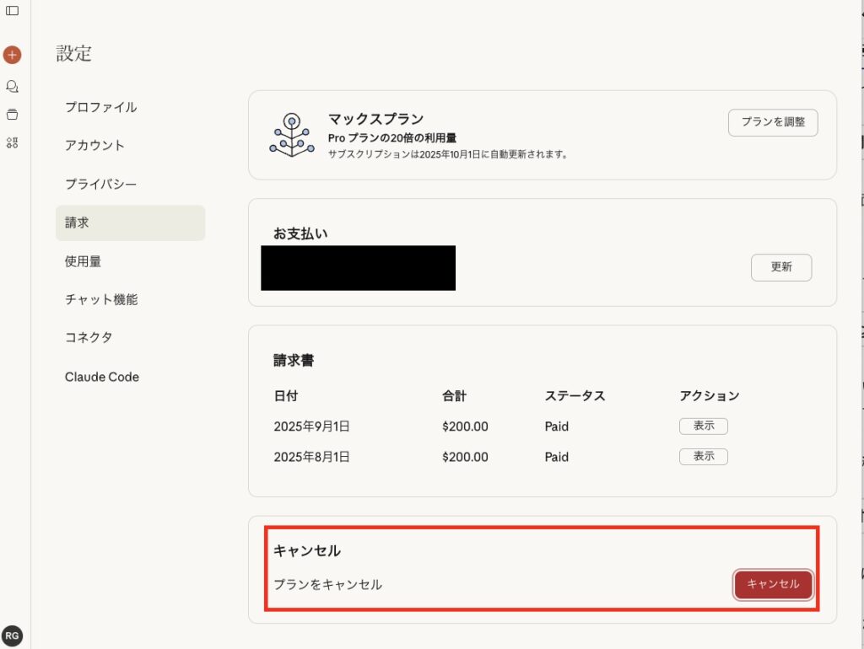Viewport: 864px width, 649px height.
Task: Click the RG user avatar
Action: point(12,636)
